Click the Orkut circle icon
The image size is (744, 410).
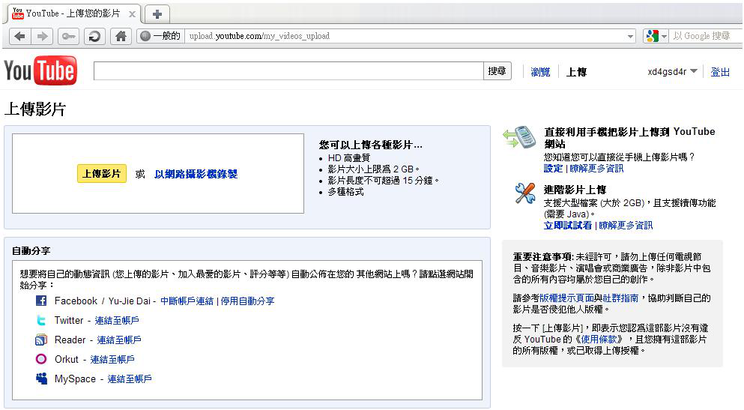pos(41,359)
